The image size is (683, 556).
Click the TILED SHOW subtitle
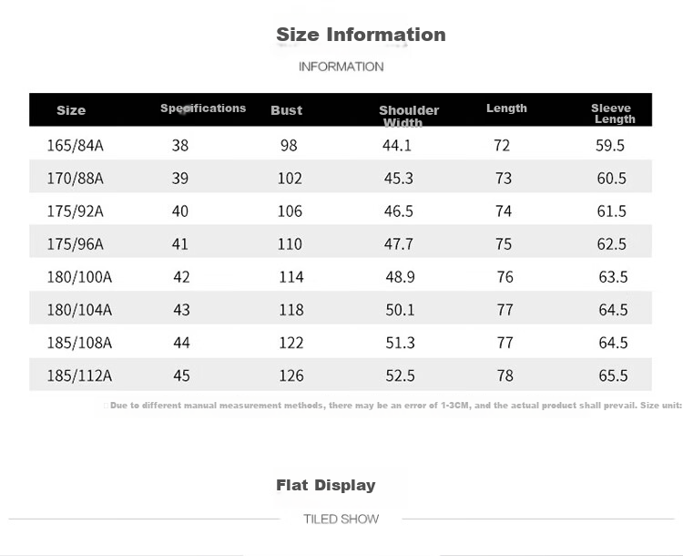click(341, 519)
